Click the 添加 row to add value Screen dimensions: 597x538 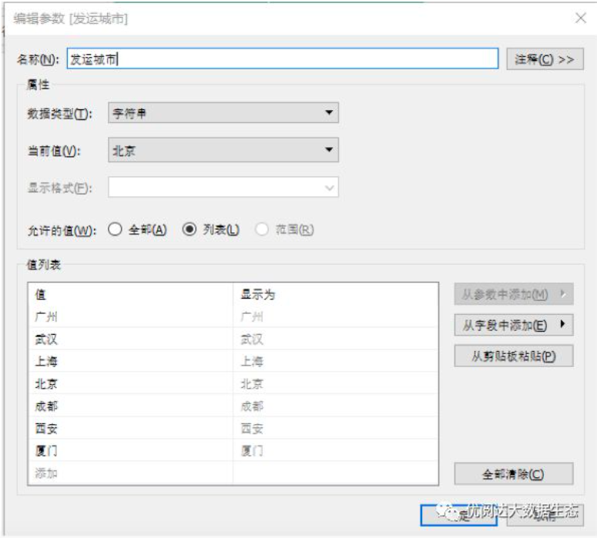(x=47, y=473)
